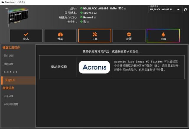Click the vendor responsibility notice text
Screen dimensions: 189x129
click(x=111, y=52)
